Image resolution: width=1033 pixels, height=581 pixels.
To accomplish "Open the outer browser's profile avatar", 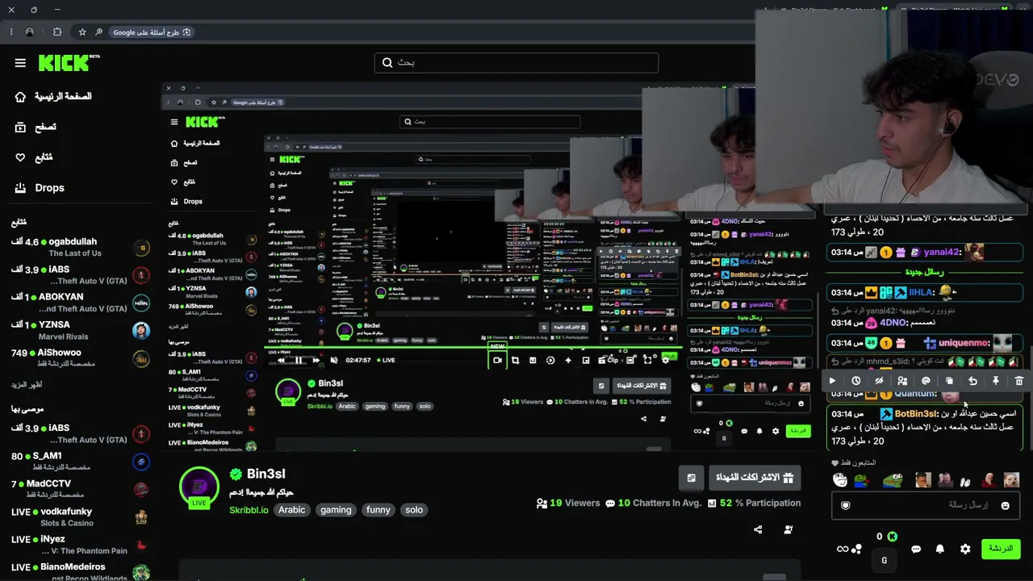I will (x=30, y=32).
